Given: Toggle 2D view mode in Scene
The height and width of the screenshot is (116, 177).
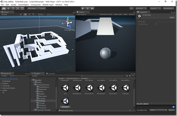Looking at the screenshot, I should click(21, 14).
